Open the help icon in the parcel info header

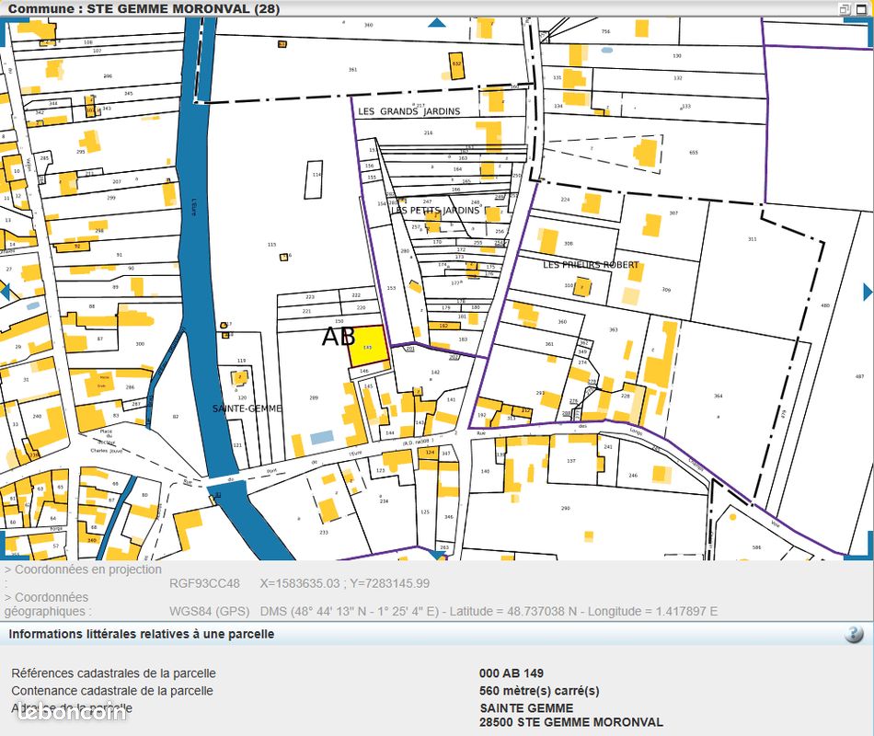click(853, 634)
